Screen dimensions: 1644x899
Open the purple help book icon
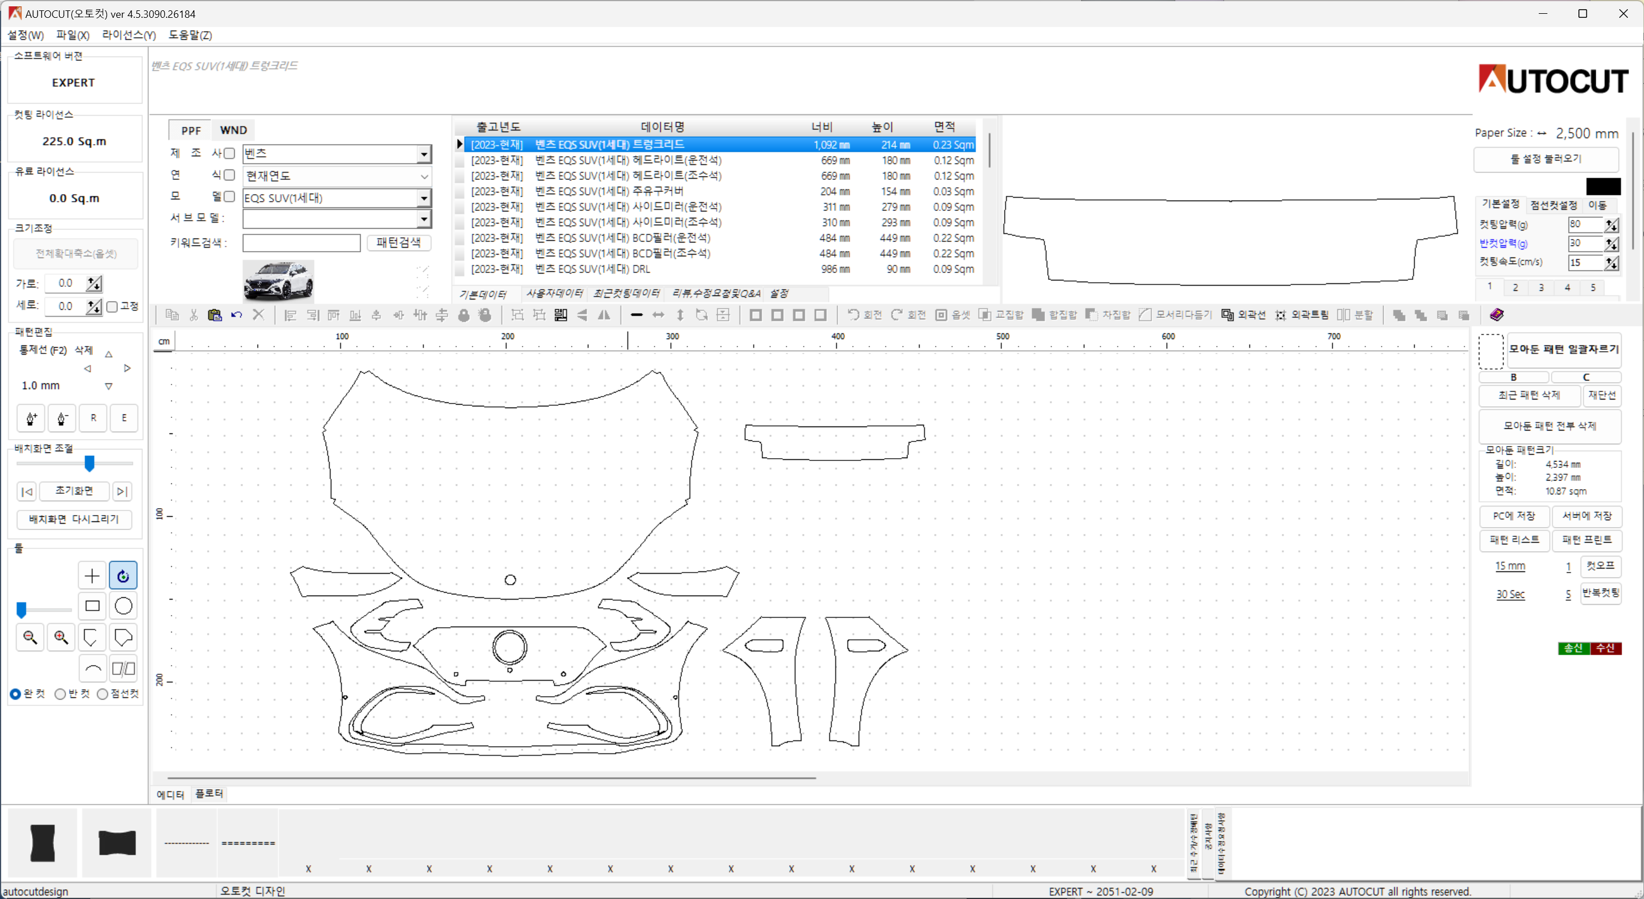pos(1497,314)
